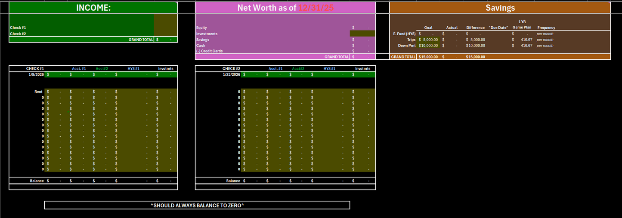Select the INCOME: header cell
622x218 pixels.
[x=93, y=7]
